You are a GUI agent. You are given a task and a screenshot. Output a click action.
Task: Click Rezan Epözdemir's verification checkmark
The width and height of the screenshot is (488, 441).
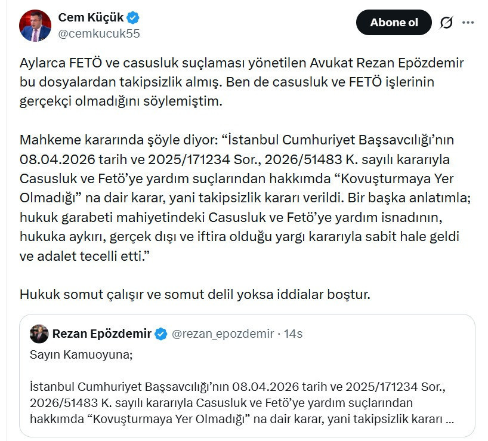161,335
